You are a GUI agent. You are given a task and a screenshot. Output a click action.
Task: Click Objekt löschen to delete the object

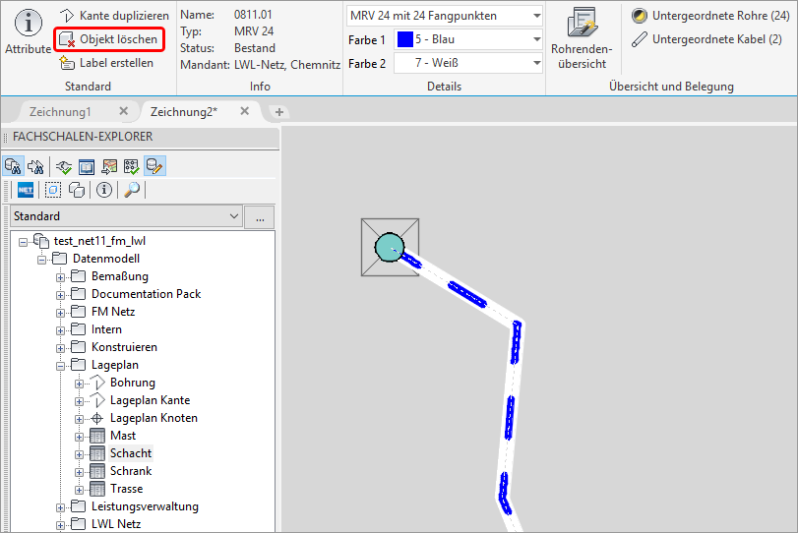(108, 39)
